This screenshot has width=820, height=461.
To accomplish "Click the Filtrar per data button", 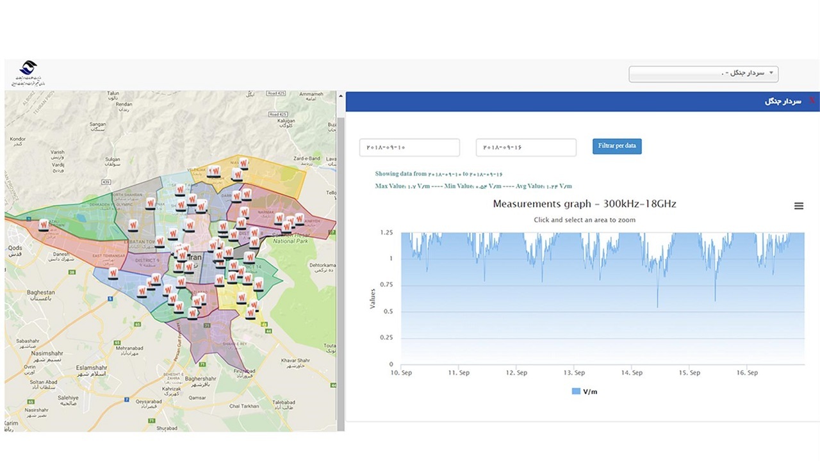I will [x=617, y=146].
